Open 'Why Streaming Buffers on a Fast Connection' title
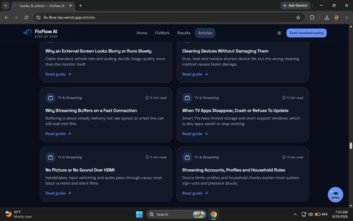This screenshot has height=221, width=353. click(91, 110)
